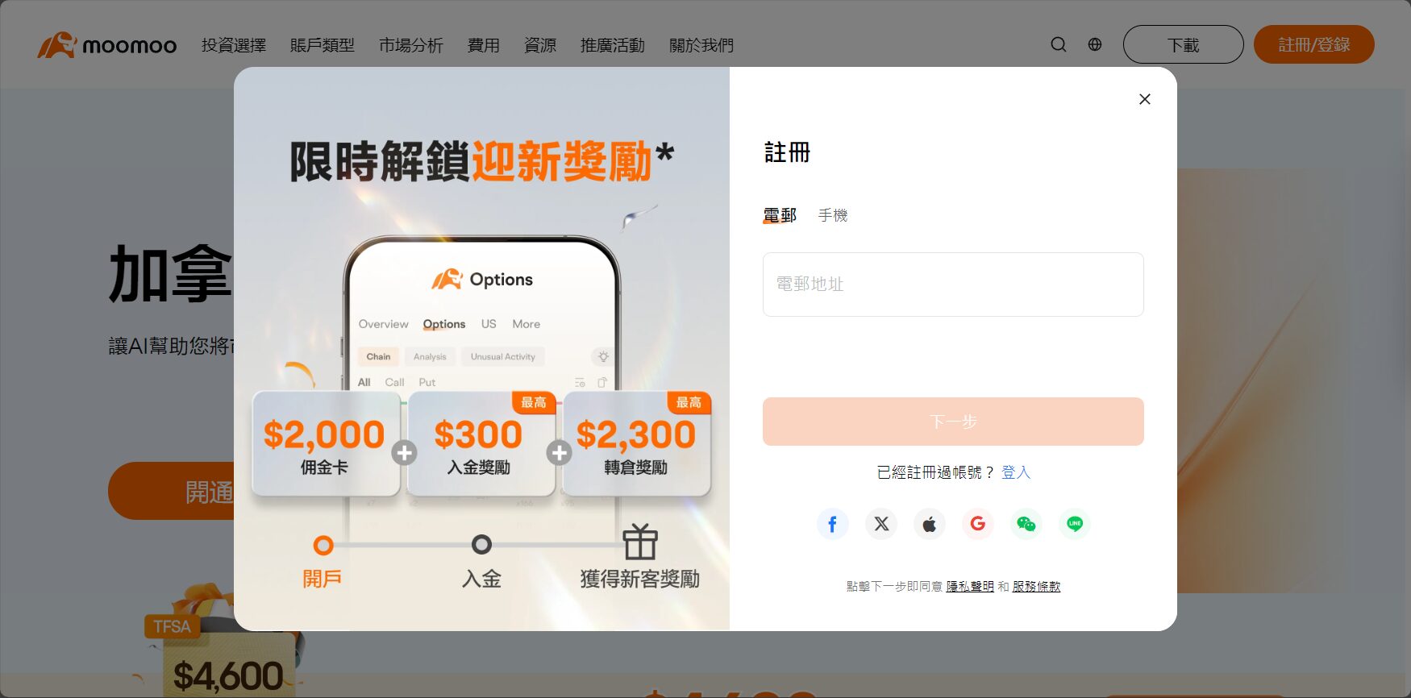Click the gift box 獲得新客獎勵 icon
This screenshot has height=698, width=1411.
point(640,542)
